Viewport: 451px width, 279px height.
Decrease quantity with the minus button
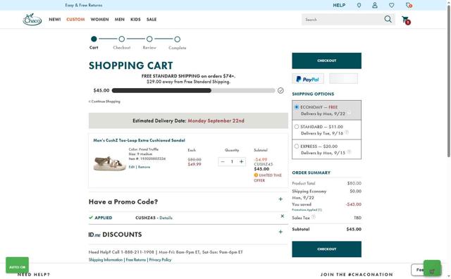tap(223, 161)
